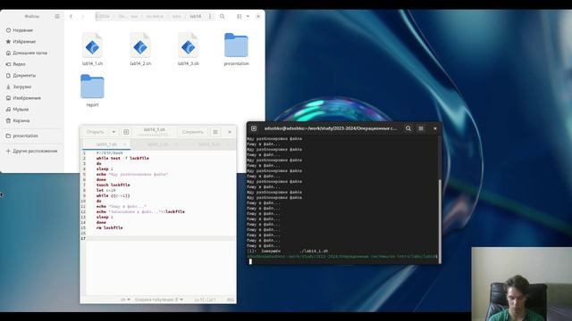This screenshot has width=572, height=321.
Task: Open the lab14_2.sh script file
Action: 140,49
